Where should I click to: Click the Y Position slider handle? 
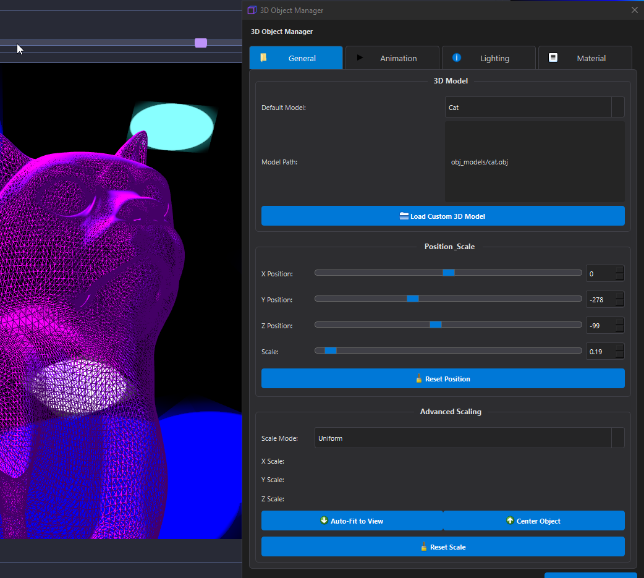pyautogui.click(x=412, y=298)
